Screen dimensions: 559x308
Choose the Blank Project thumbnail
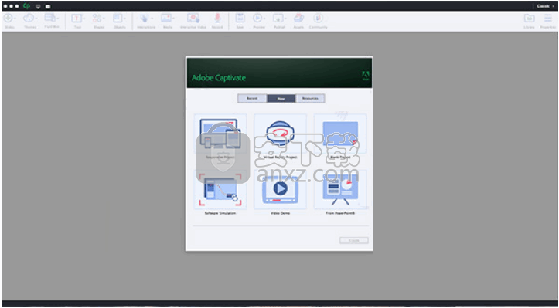click(340, 134)
